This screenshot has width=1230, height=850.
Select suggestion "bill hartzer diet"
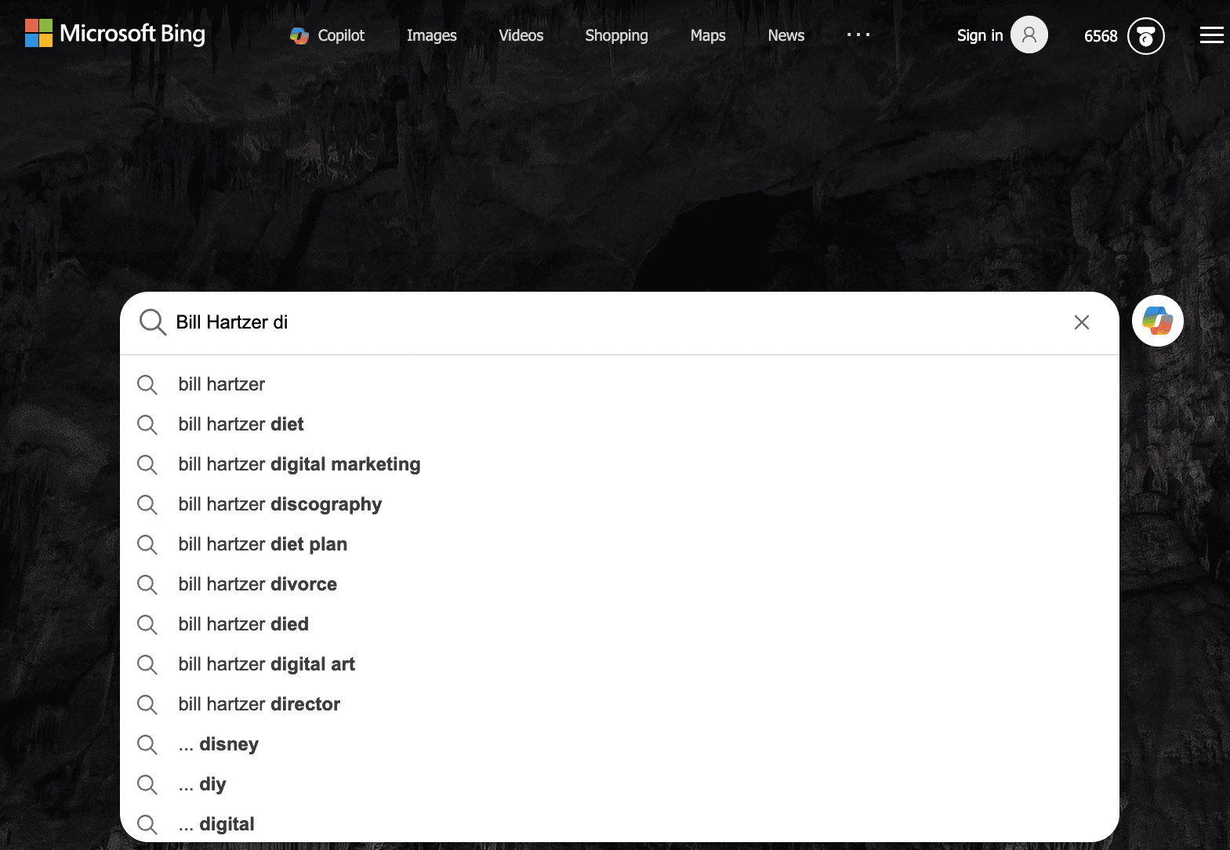(x=619, y=424)
